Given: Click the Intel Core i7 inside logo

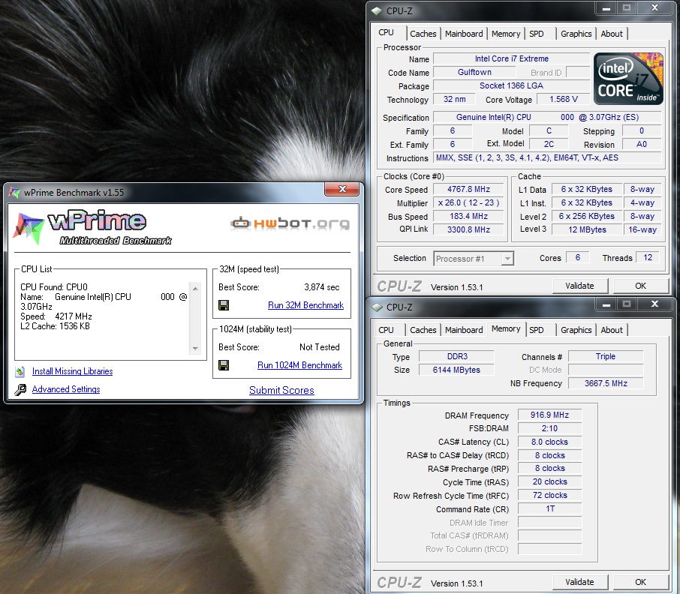Looking at the screenshot, I should pos(628,79).
